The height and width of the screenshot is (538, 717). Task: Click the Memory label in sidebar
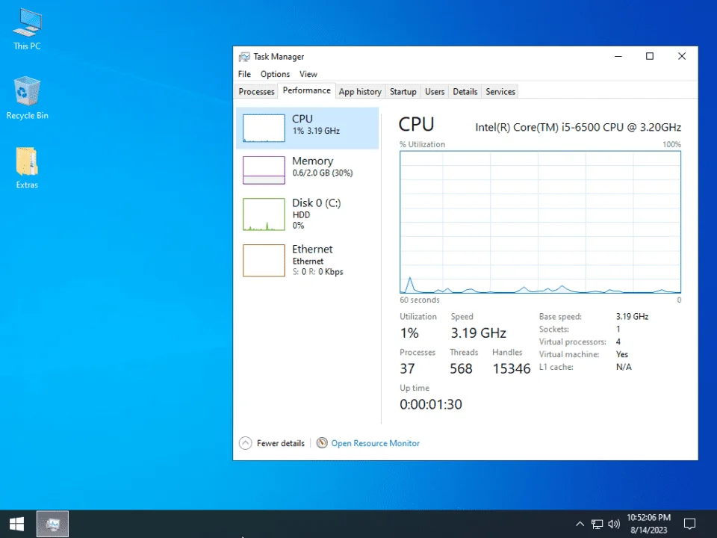tap(313, 161)
